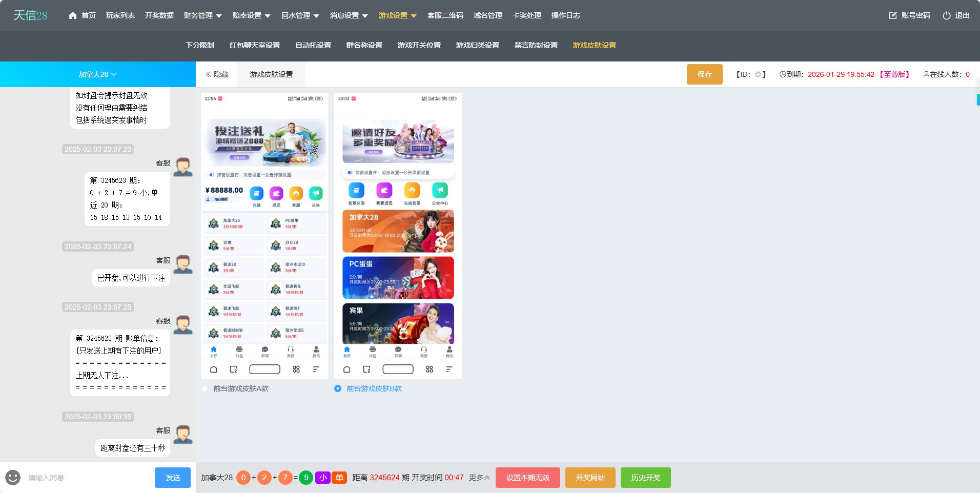Click the home icon next to 首页
The image size is (980, 493).
pos(73,15)
